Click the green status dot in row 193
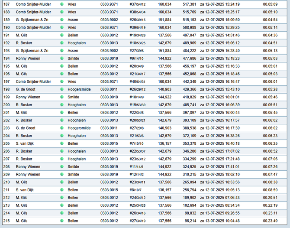Screen dimensions: 290x228 coord(62,51)
